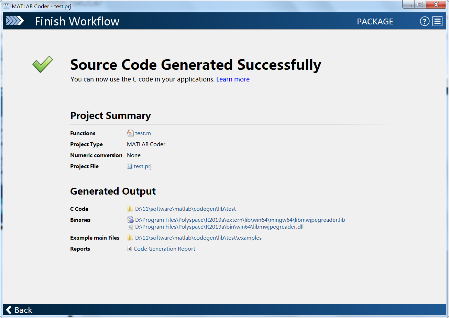Open the help question mark icon
This screenshot has width=449, height=318.
[x=425, y=21]
